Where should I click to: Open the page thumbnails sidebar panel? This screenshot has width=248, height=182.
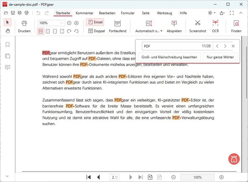(7, 56)
